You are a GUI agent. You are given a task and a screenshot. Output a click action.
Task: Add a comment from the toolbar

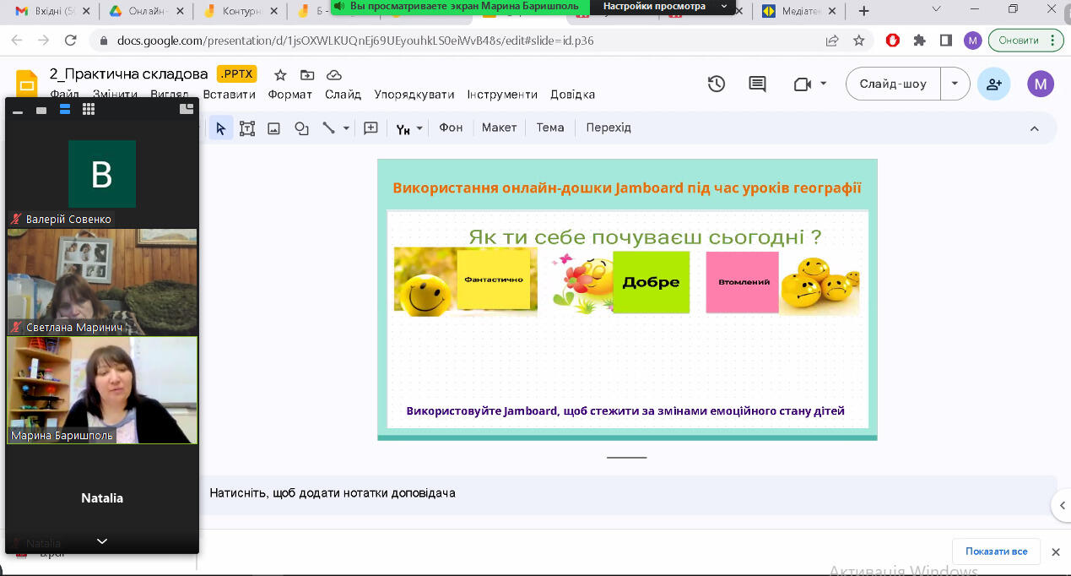coord(371,128)
